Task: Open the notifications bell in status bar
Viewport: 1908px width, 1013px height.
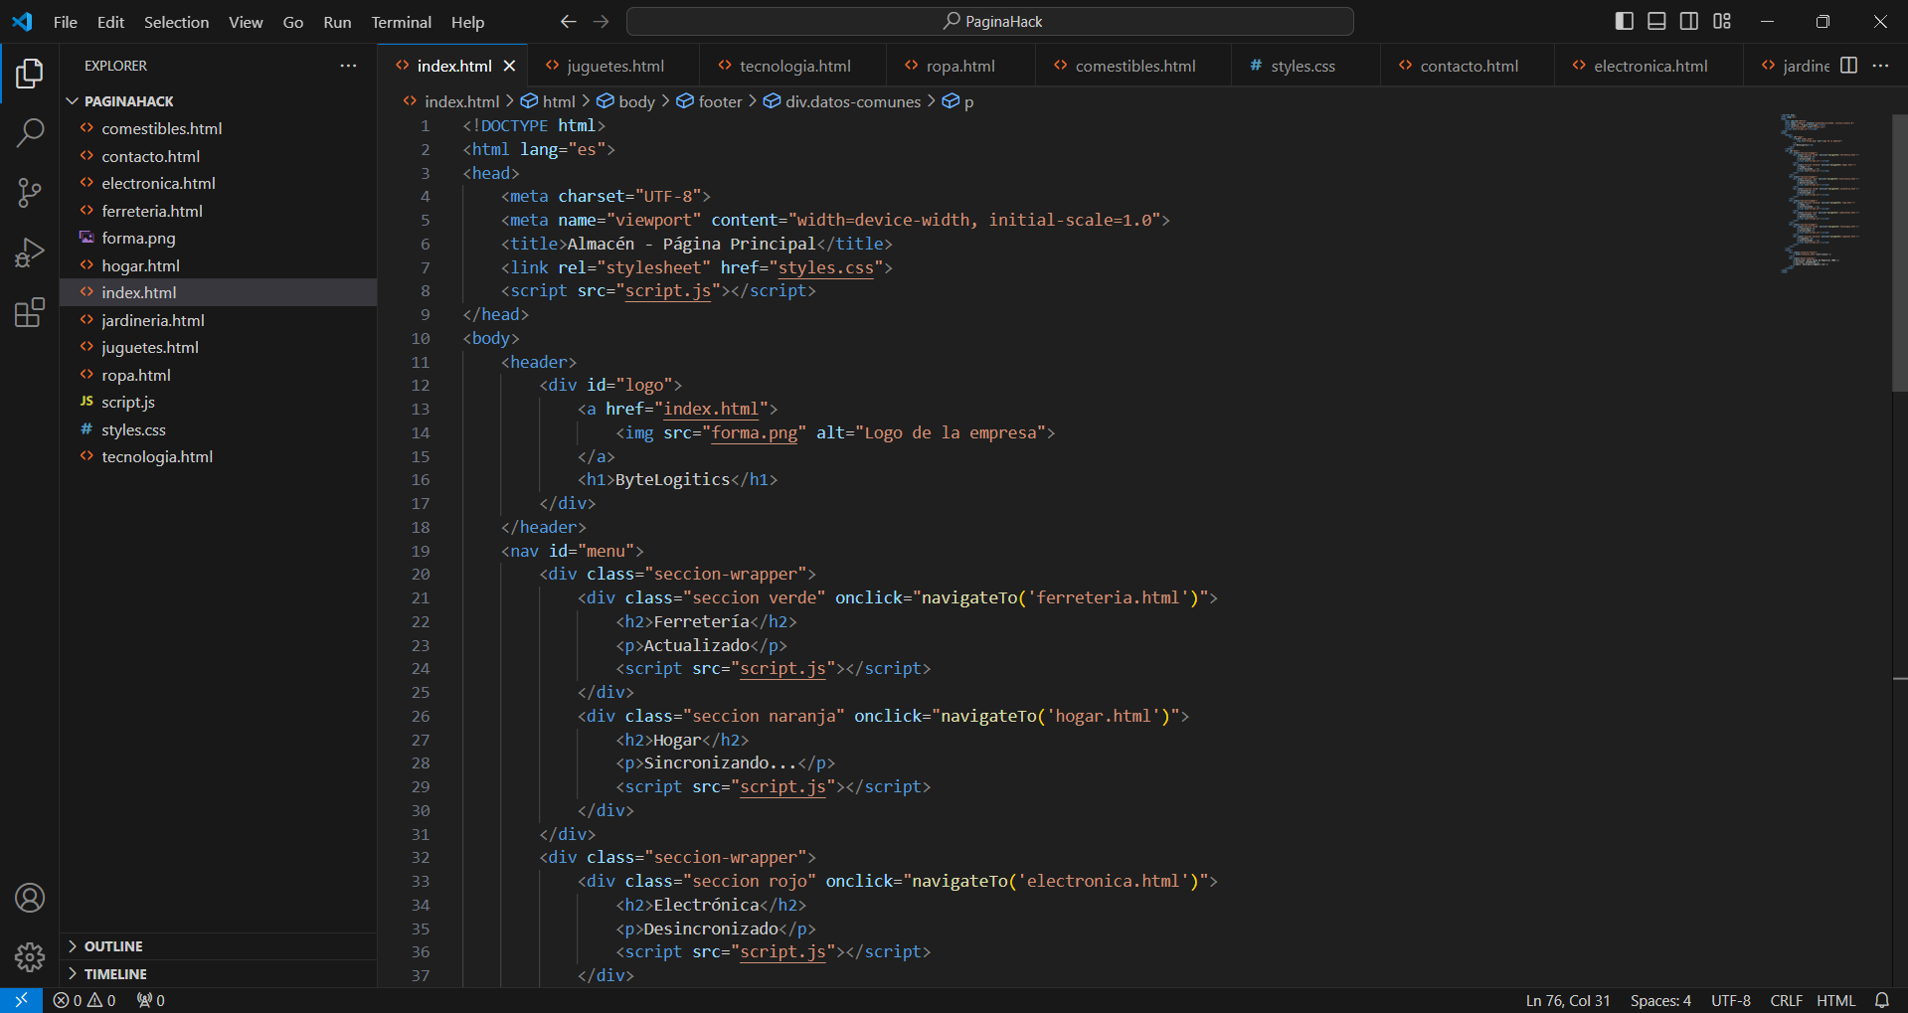Action: point(1881,1000)
